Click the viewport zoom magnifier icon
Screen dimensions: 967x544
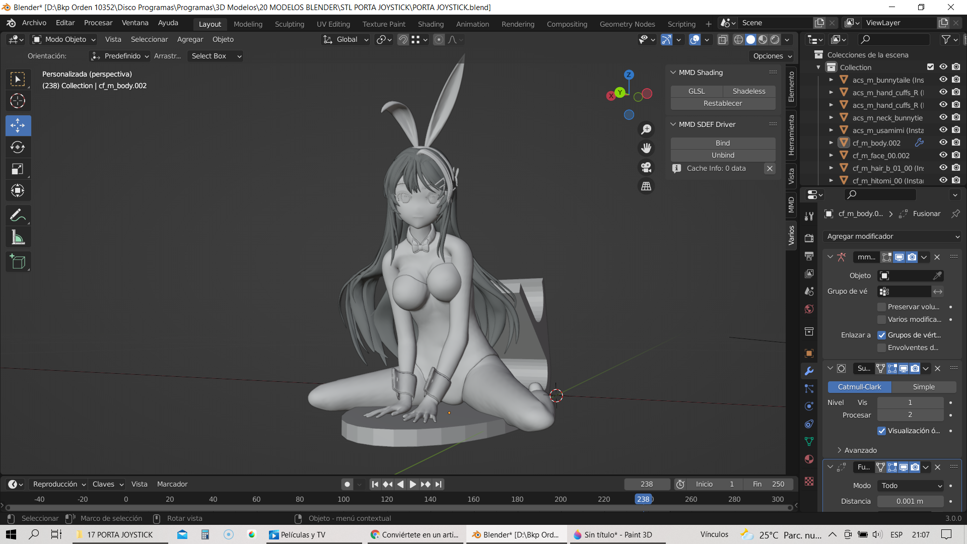coord(646,129)
